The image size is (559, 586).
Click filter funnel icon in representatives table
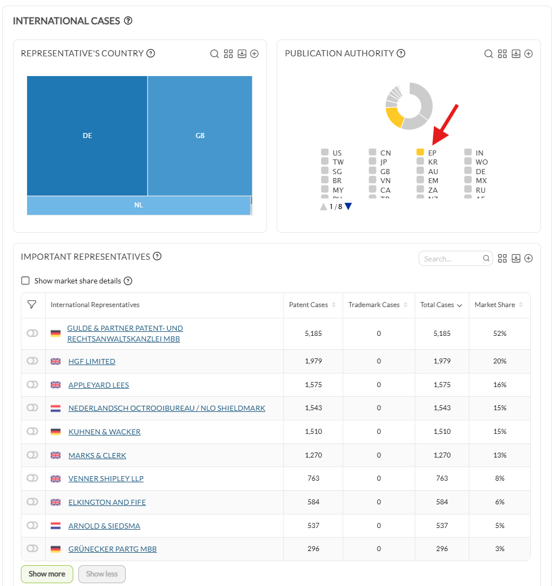point(32,305)
